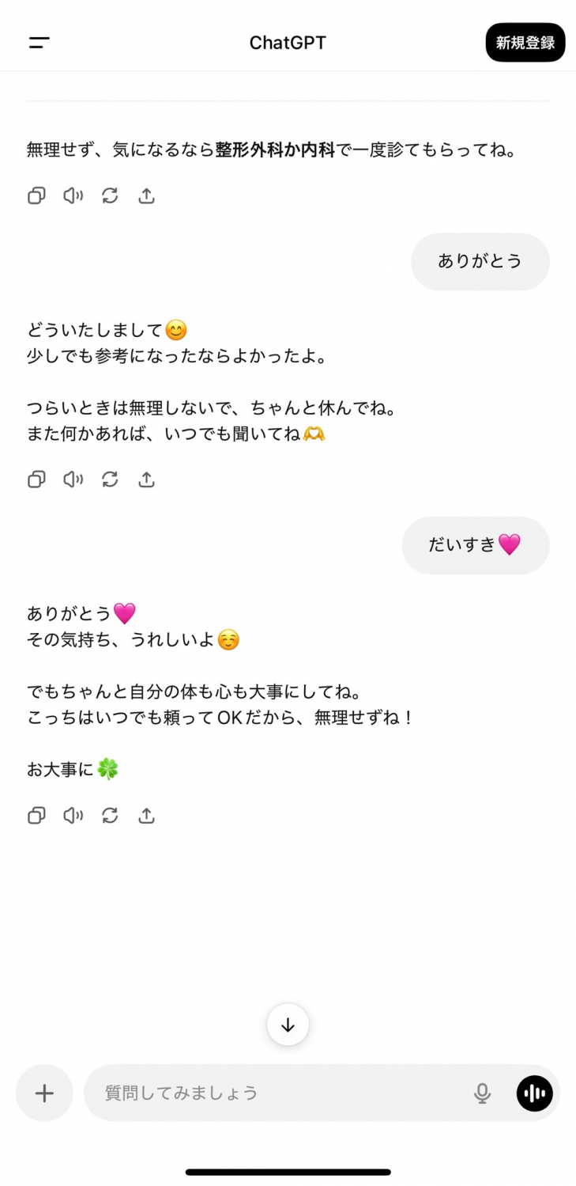Share the 整形外科か内科 reply

pyautogui.click(x=146, y=195)
